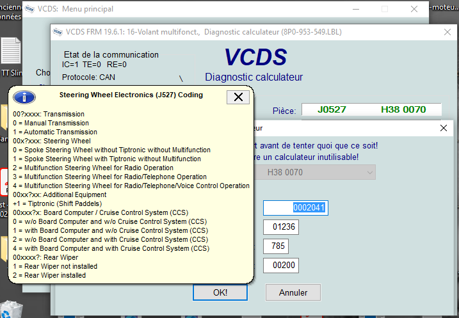Click the blue info icon in the coding balloon
This screenshot has width=459, height=318.
24,97
